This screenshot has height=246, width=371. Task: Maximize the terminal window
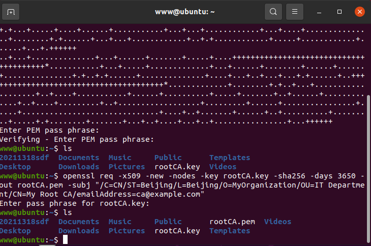339,12
